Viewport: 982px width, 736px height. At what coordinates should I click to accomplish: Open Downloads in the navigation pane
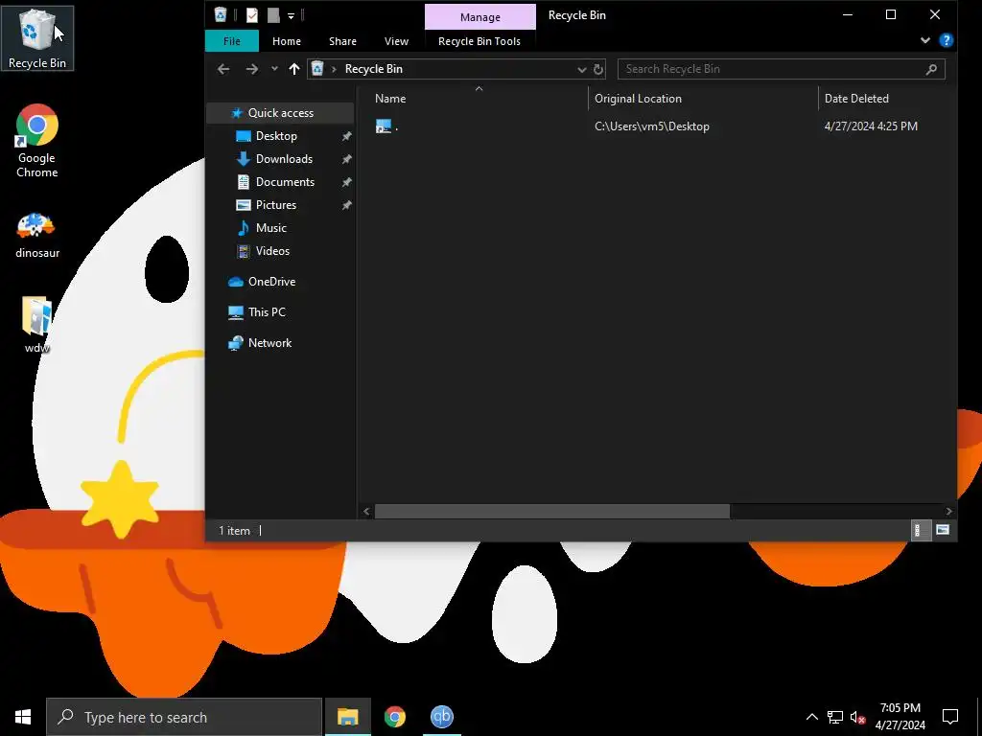pos(284,159)
